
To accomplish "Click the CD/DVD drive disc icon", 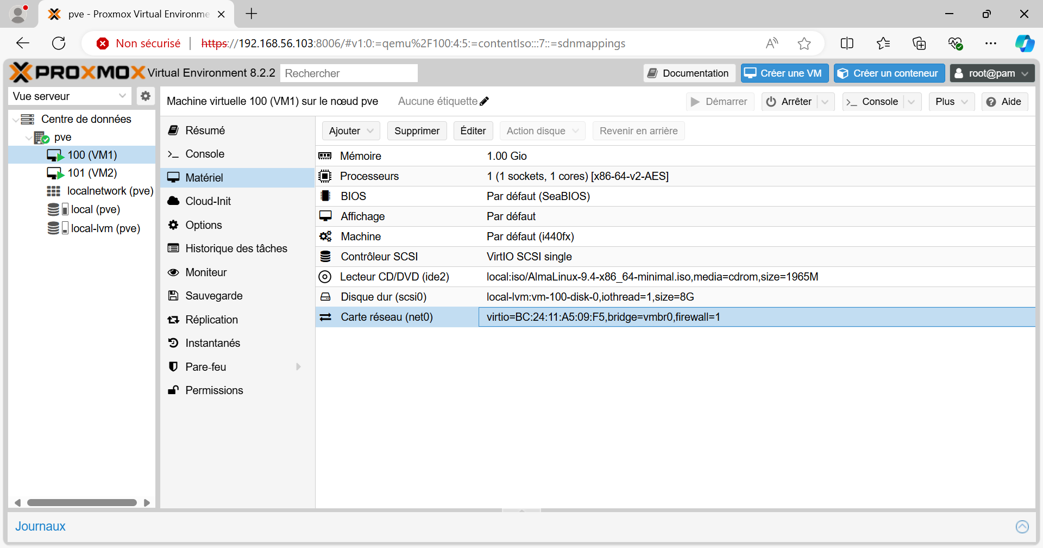I will [325, 277].
